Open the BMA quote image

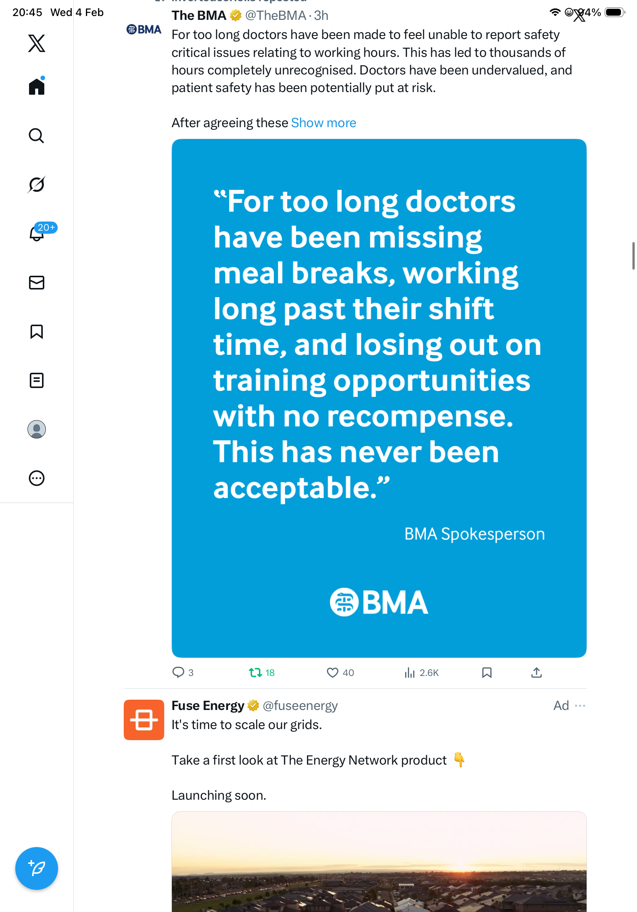pyautogui.click(x=379, y=398)
